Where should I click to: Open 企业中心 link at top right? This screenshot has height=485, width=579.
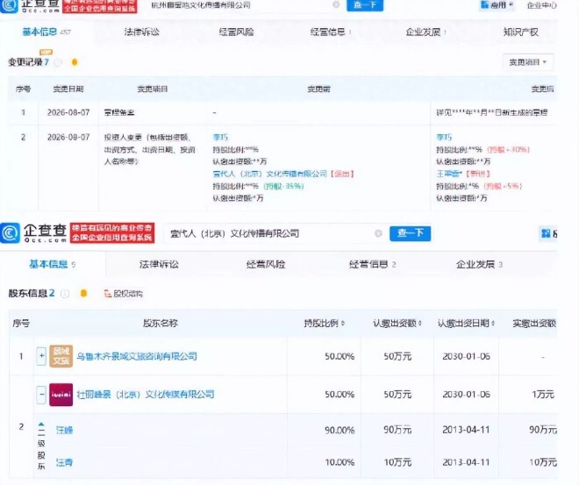(x=541, y=4)
